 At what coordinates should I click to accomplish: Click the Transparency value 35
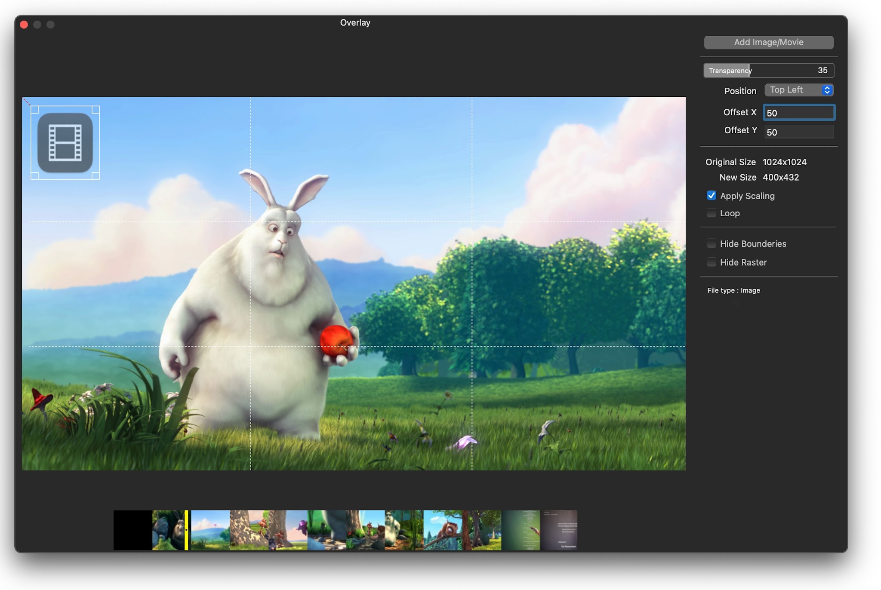pyautogui.click(x=822, y=70)
